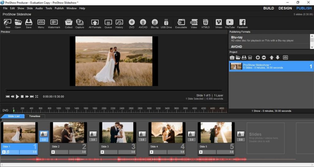Click the Video output icon
The width and height of the screenshot is (314, 167).
point(194,24)
